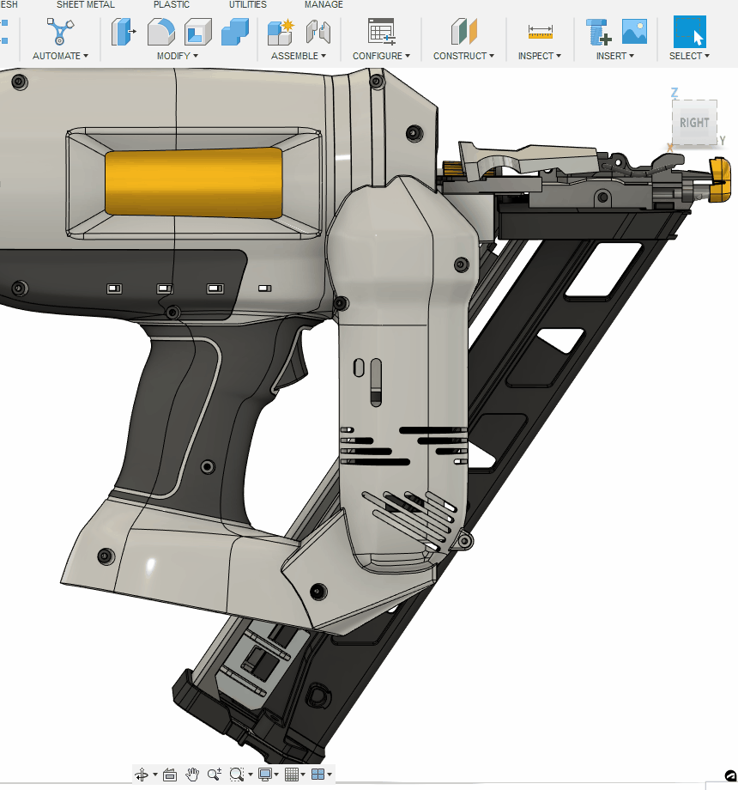This screenshot has height=790, width=738.
Task: Click the Combine bodies icon
Action: [x=235, y=32]
